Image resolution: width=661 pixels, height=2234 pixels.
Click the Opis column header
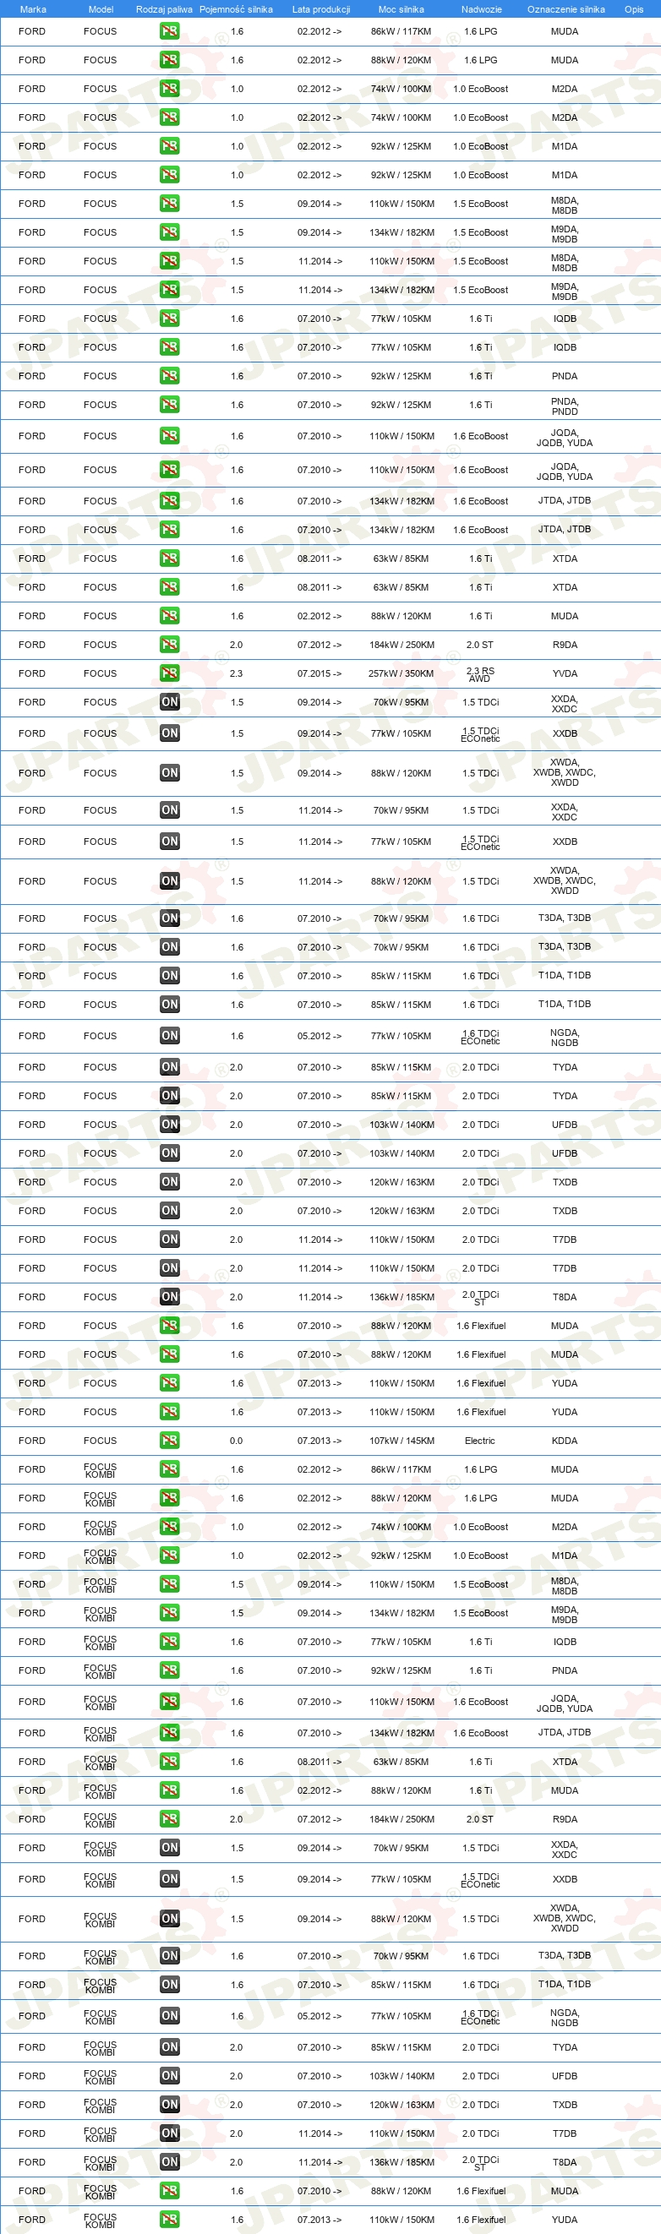click(634, 9)
